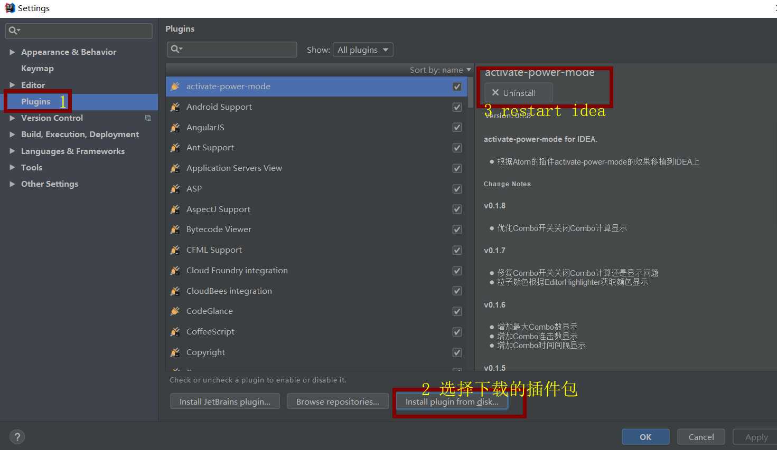
Task: Focus the settings search field
Action: pyautogui.click(x=79, y=31)
